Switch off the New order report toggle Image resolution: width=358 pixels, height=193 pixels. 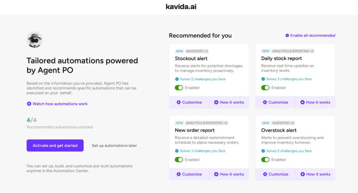pyautogui.click(x=179, y=160)
